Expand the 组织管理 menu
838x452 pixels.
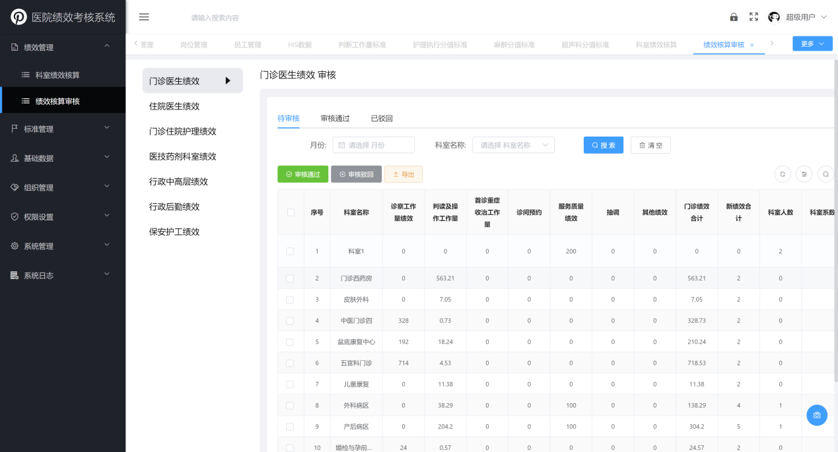(x=107, y=187)
